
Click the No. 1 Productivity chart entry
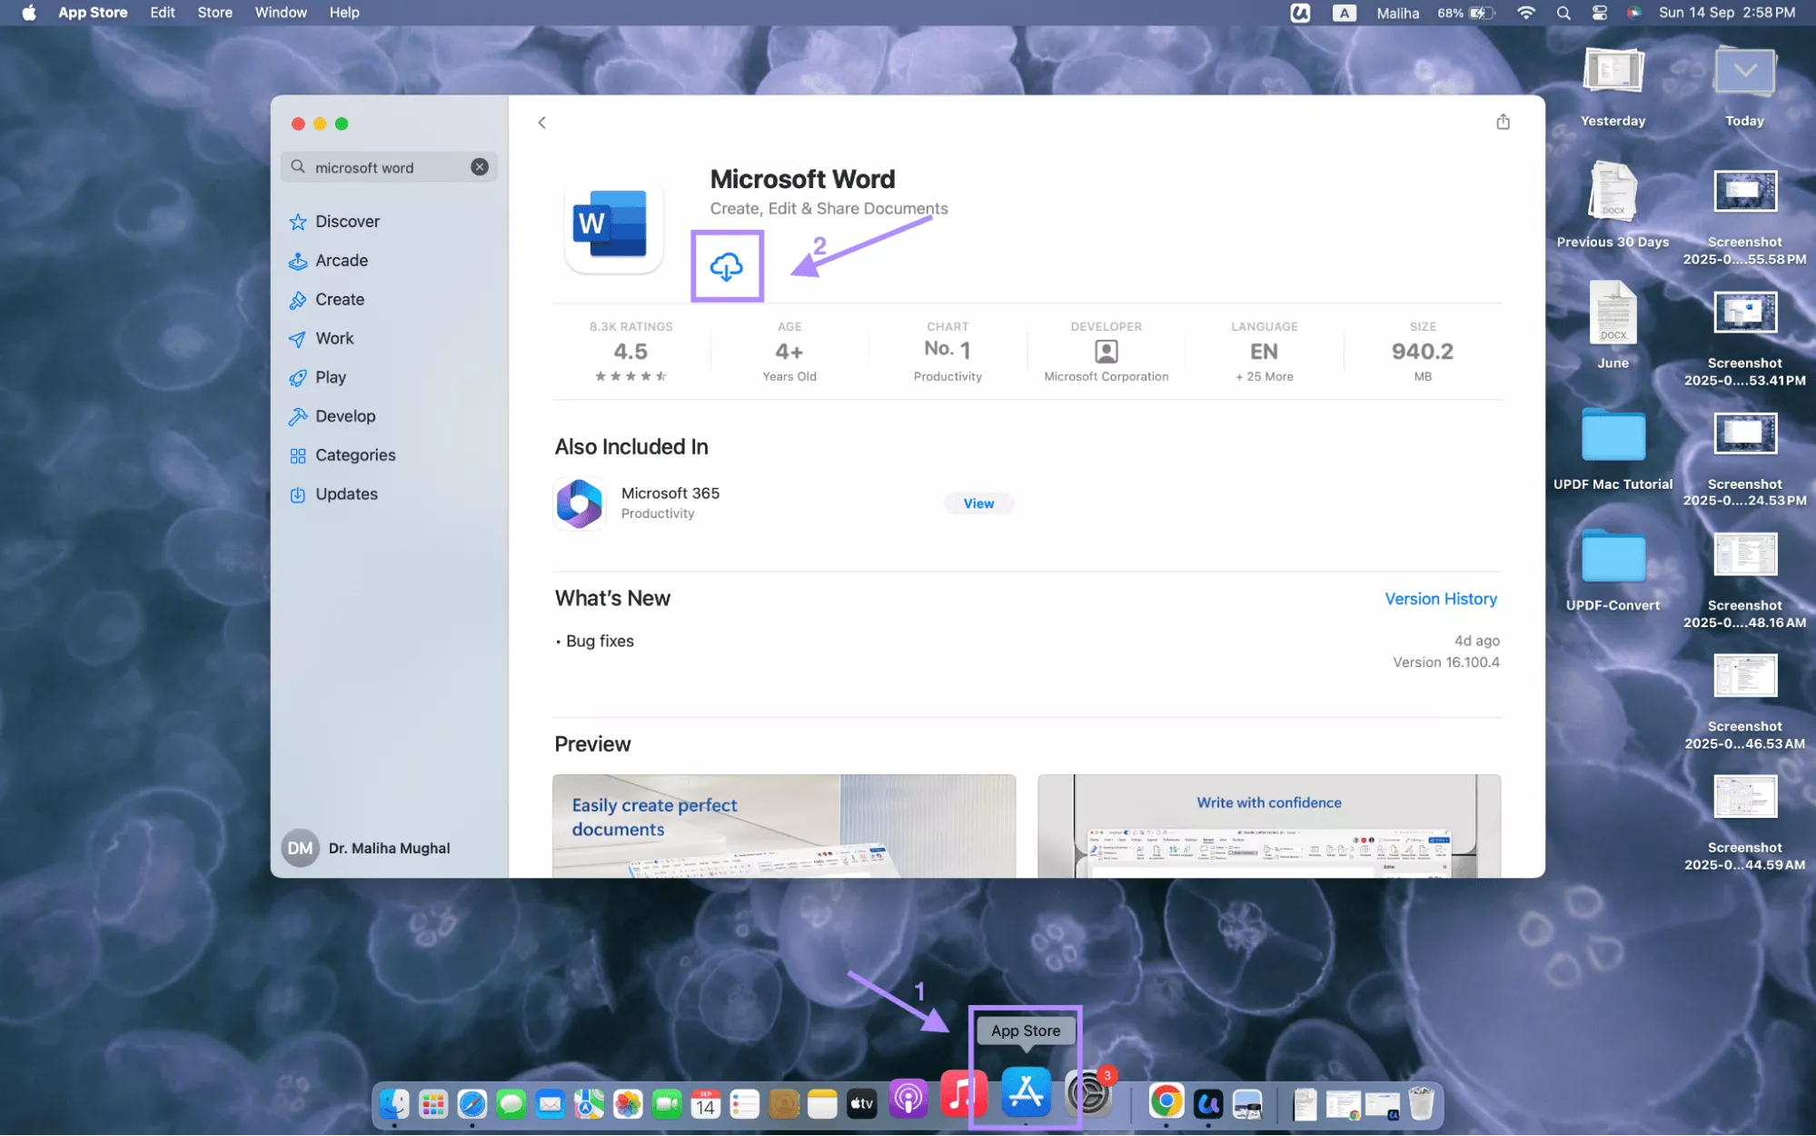948,352
